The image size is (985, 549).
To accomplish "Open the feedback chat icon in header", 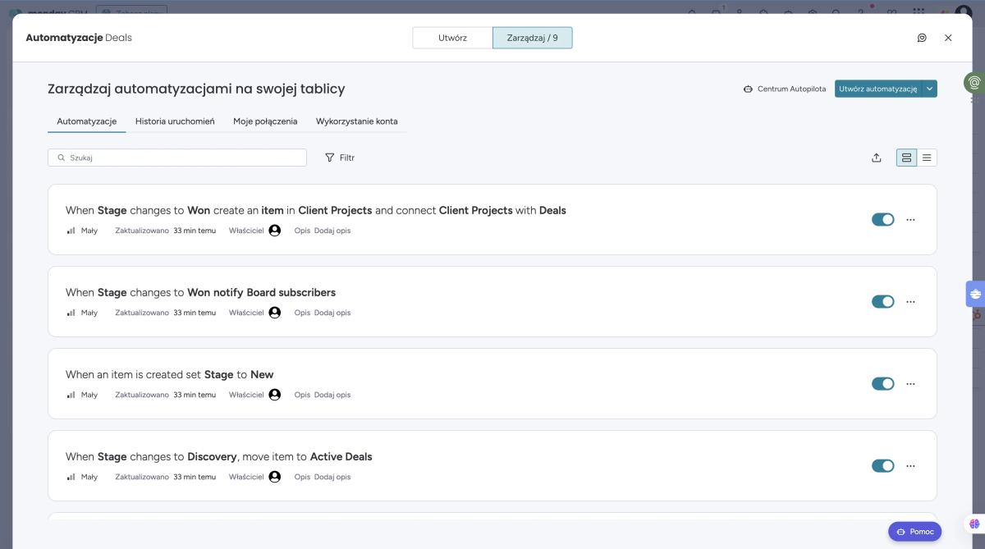I will click(922, 38).
